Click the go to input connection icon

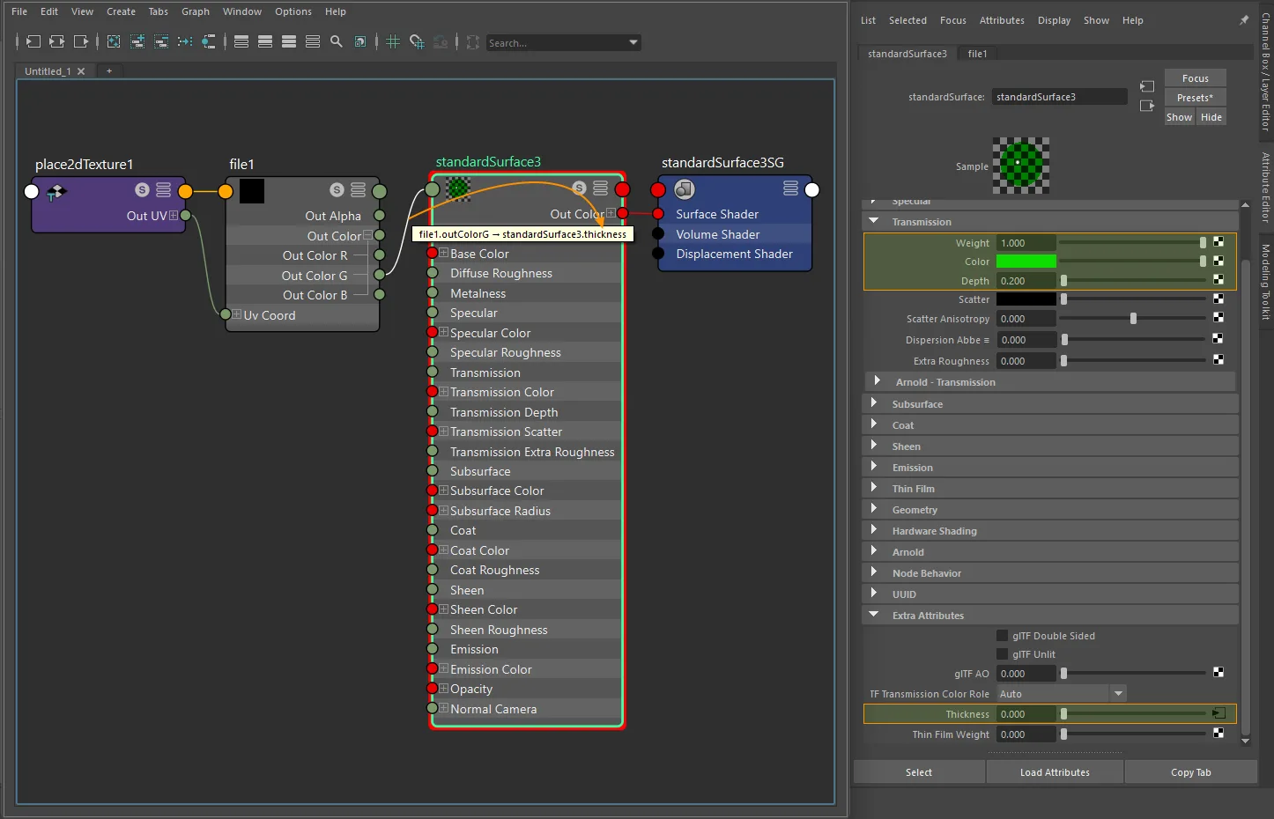pos(1146,86)
